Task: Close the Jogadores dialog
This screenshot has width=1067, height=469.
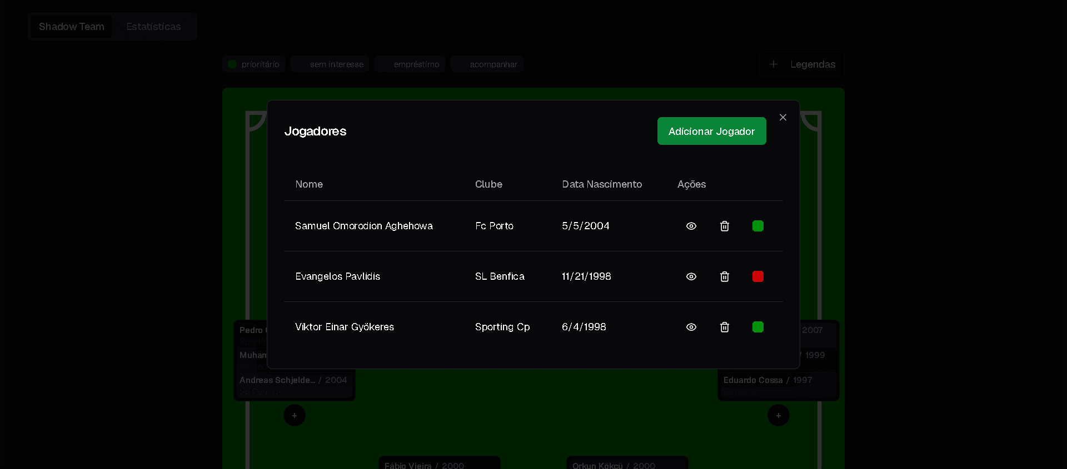Action: (x=782, y=117)
